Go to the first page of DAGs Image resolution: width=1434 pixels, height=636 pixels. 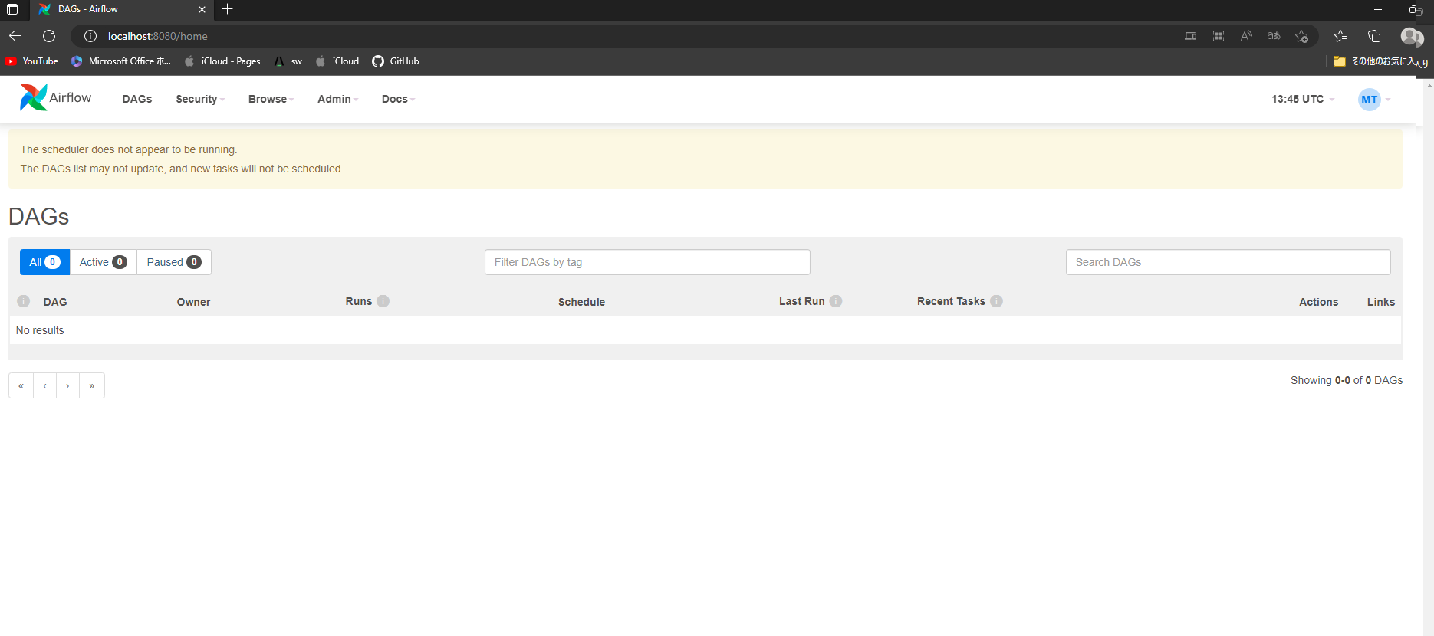21,385
